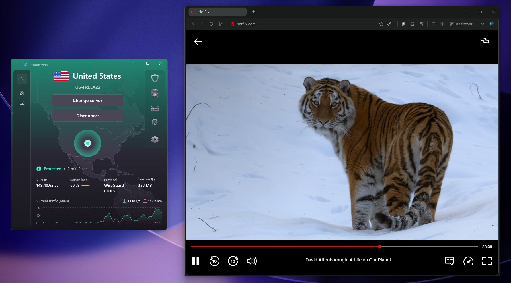Open the browser profile avatar
511x283 pixels.
pyautogui.click(x=492, y=24)
